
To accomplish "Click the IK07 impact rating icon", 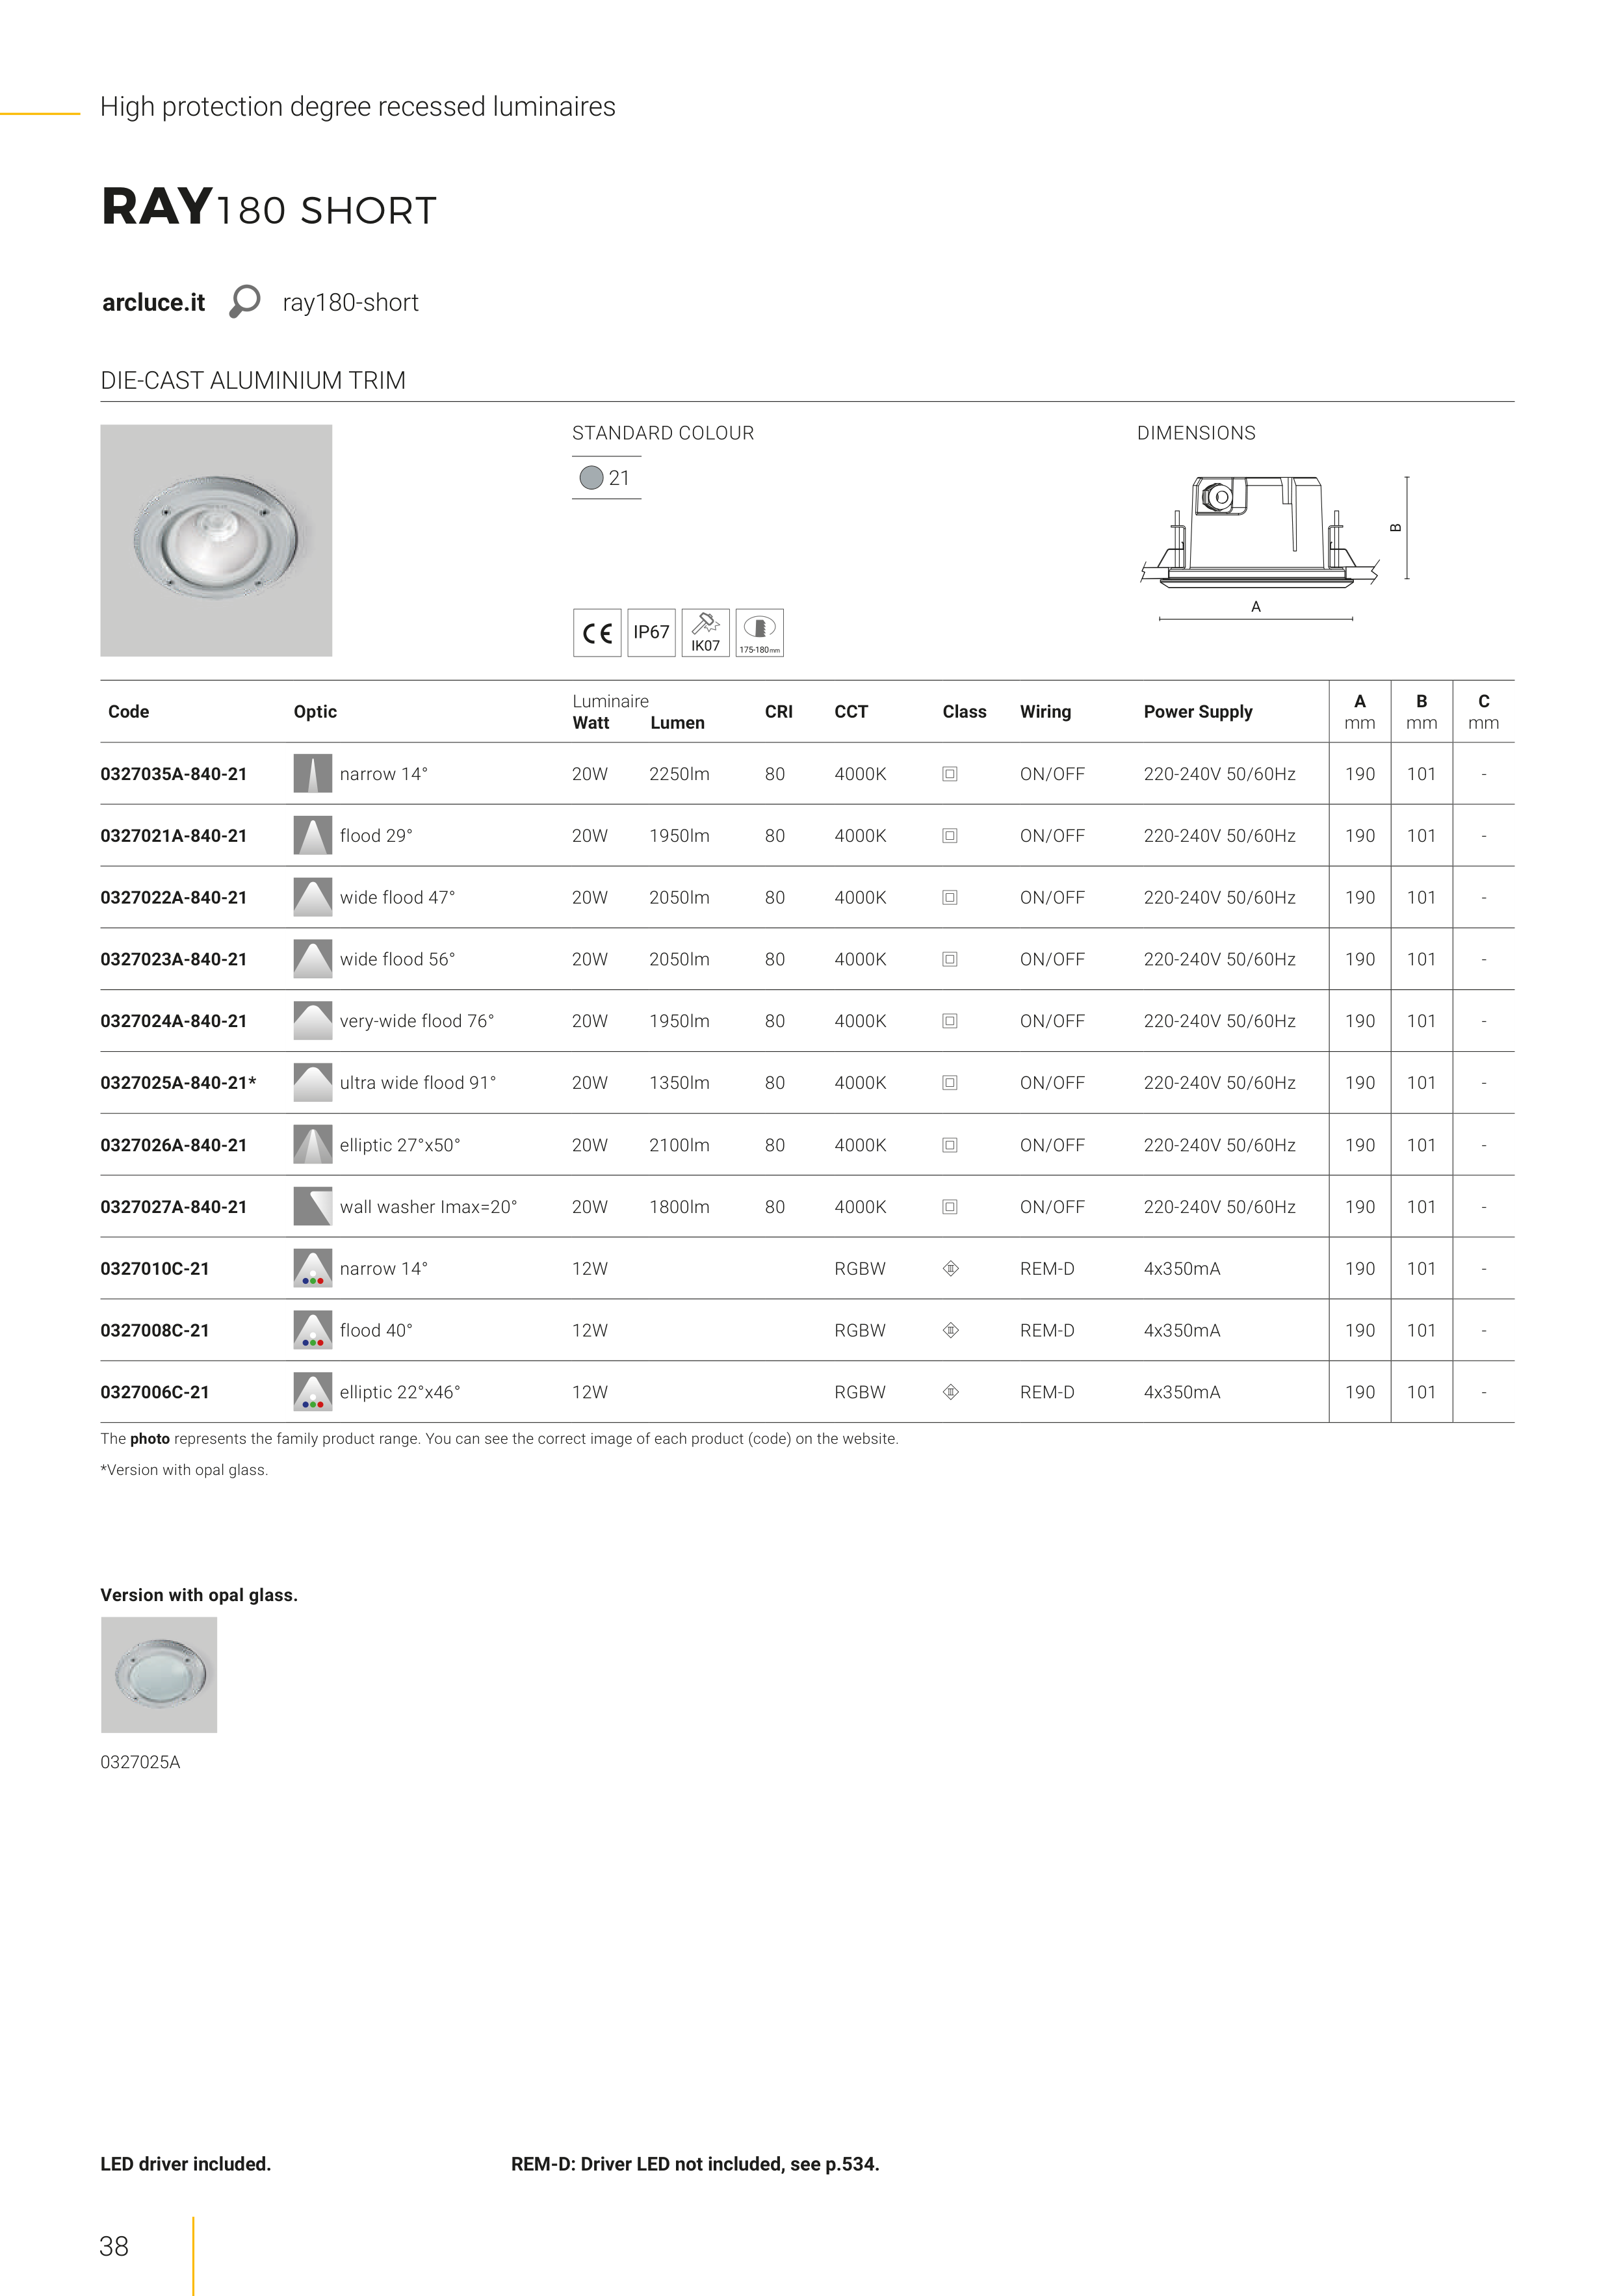I will coord(705,633).
